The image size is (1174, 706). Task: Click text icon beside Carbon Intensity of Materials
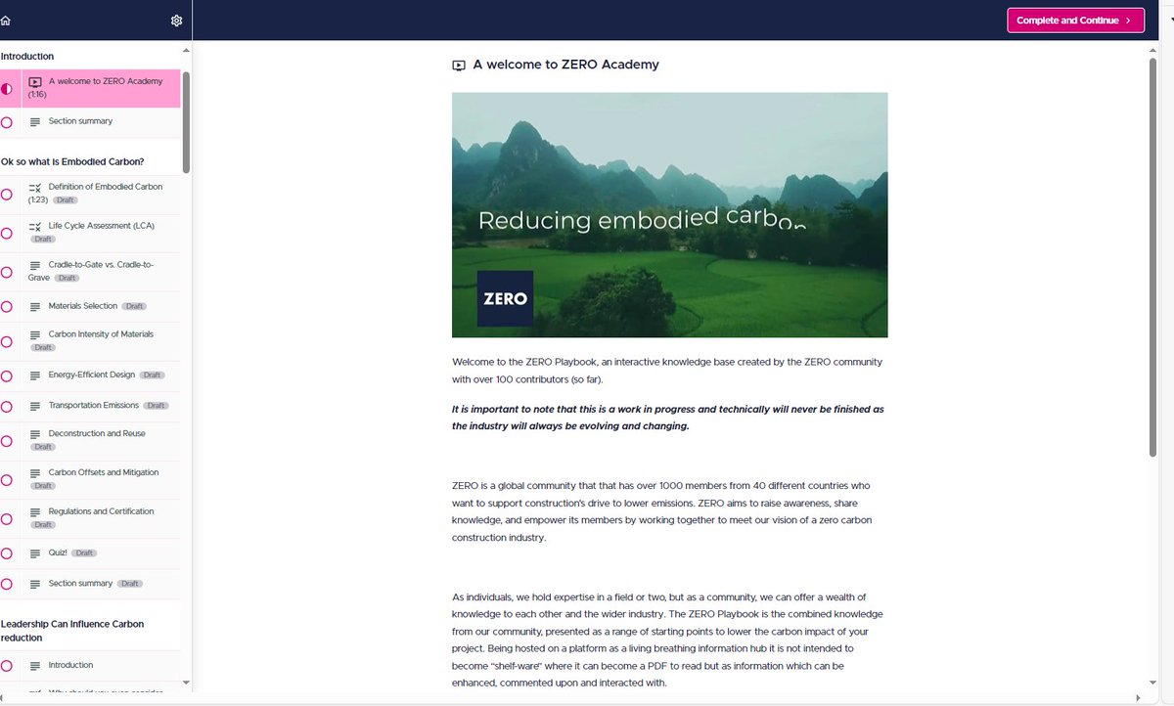[35, 334]
